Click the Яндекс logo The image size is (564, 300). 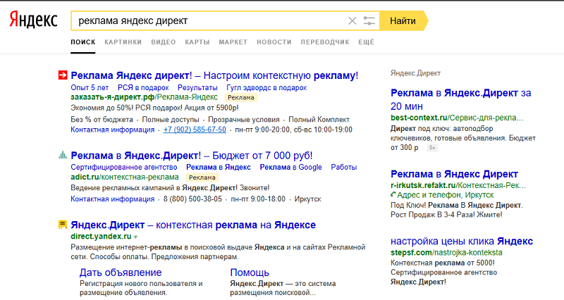[x=33, y=20]
